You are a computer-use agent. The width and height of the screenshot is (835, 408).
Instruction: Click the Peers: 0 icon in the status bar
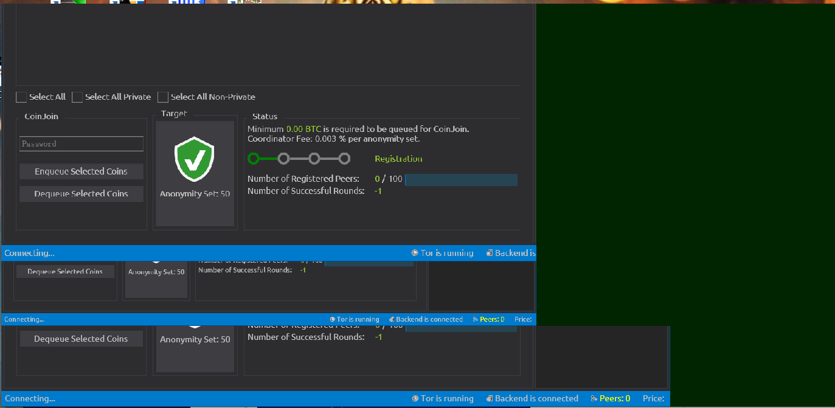tap(593, 398)
